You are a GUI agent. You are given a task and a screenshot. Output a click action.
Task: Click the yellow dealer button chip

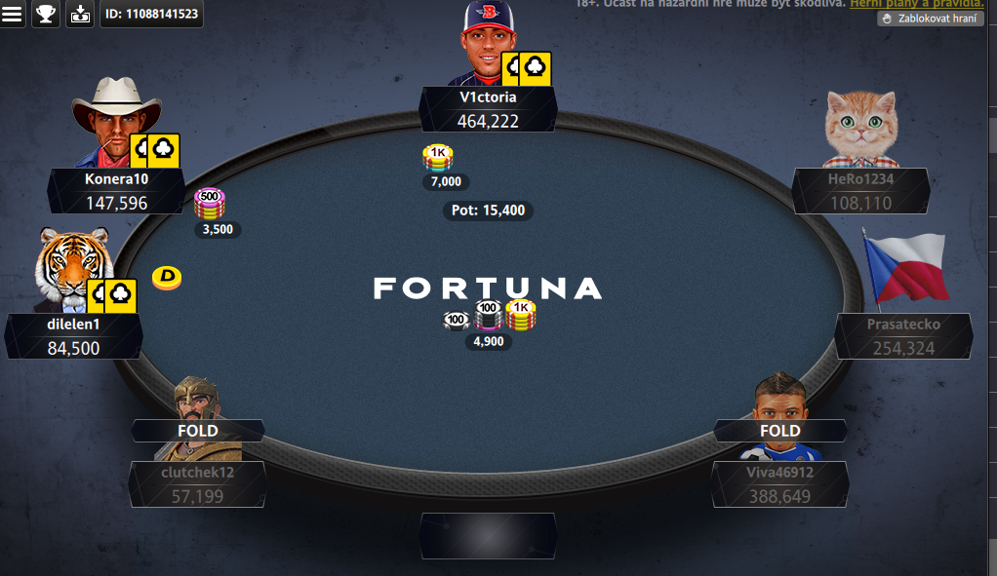tap(167, 278)
